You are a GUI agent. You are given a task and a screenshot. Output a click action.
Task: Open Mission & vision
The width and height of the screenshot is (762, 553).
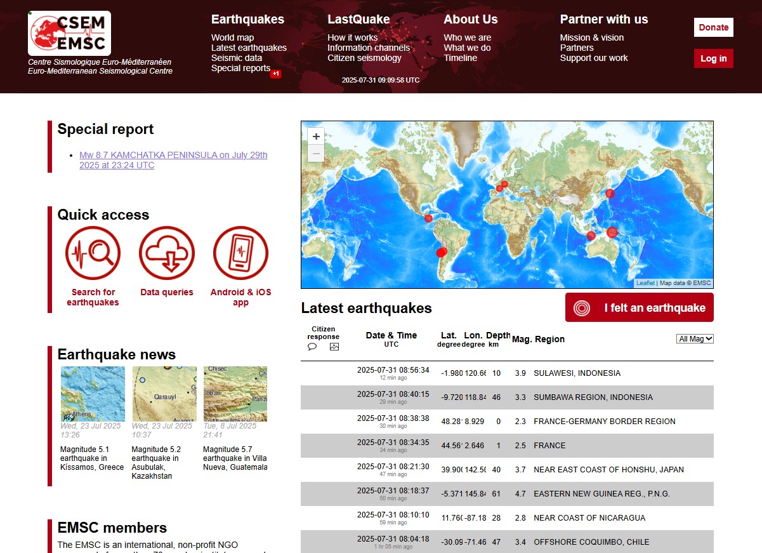[591, 37]
